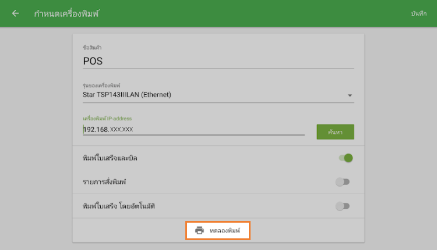Click the ทดลองพิมพ์ test print button

coord(218,231)
